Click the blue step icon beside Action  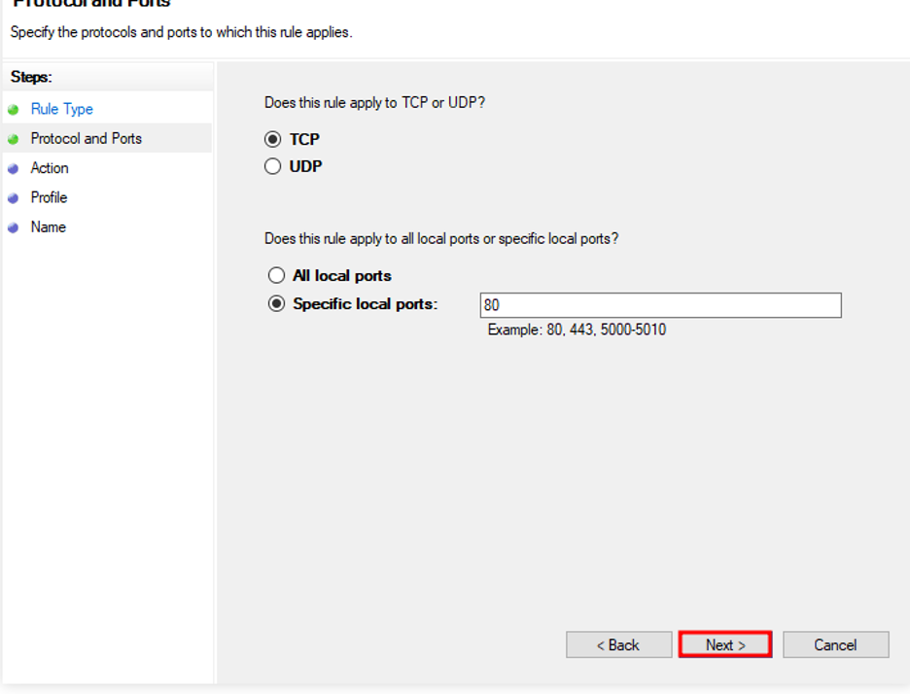[x=14, y=167]
